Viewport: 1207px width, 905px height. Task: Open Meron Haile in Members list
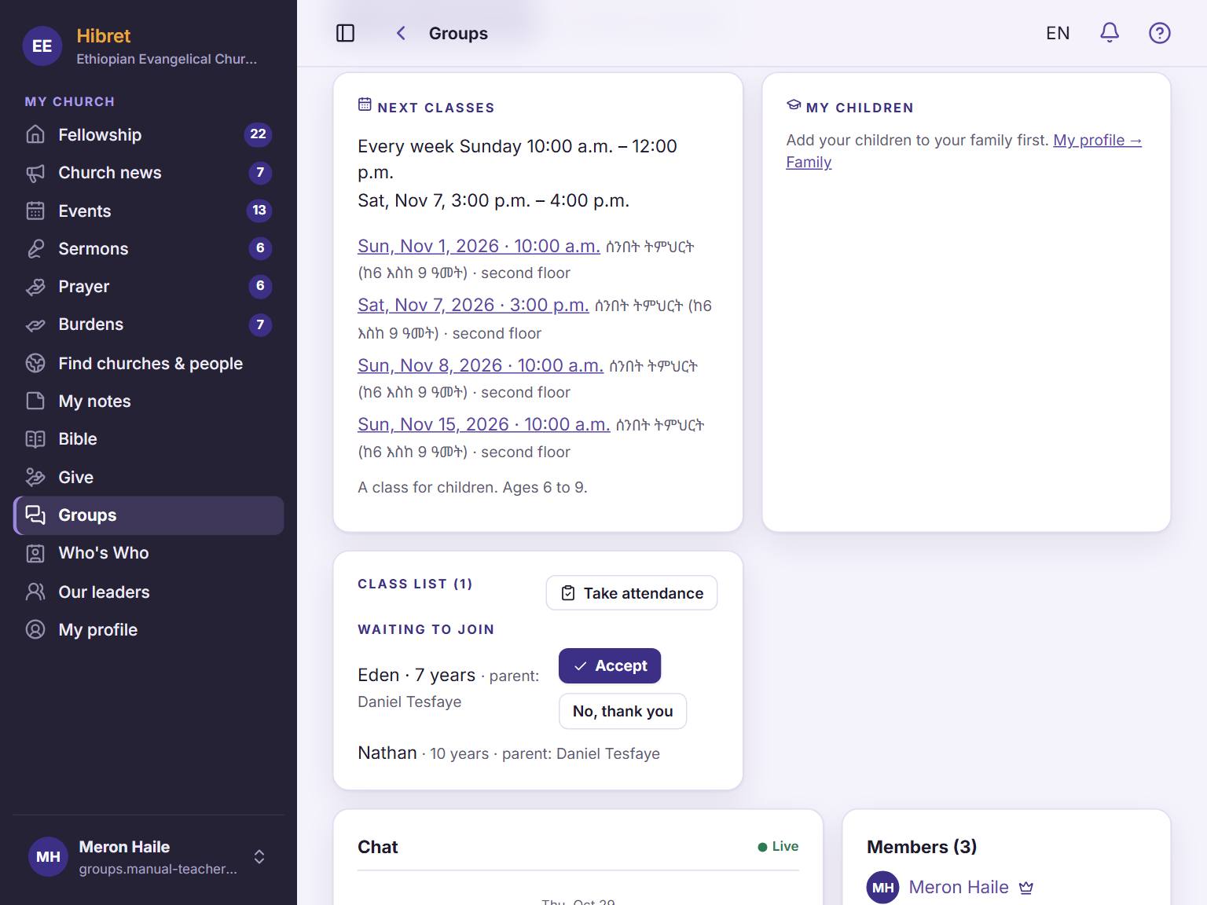958,887
